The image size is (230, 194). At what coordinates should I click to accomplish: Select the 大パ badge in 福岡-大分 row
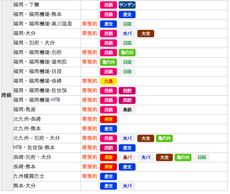click(127, 34)
